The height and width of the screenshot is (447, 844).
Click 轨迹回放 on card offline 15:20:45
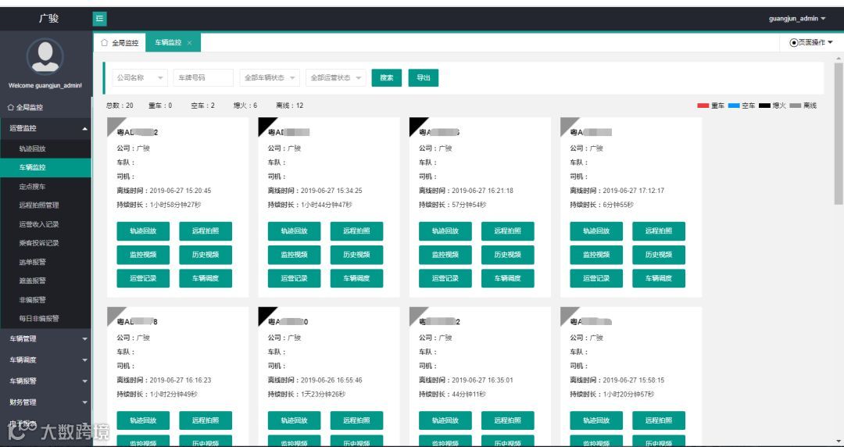coord(143,231)
